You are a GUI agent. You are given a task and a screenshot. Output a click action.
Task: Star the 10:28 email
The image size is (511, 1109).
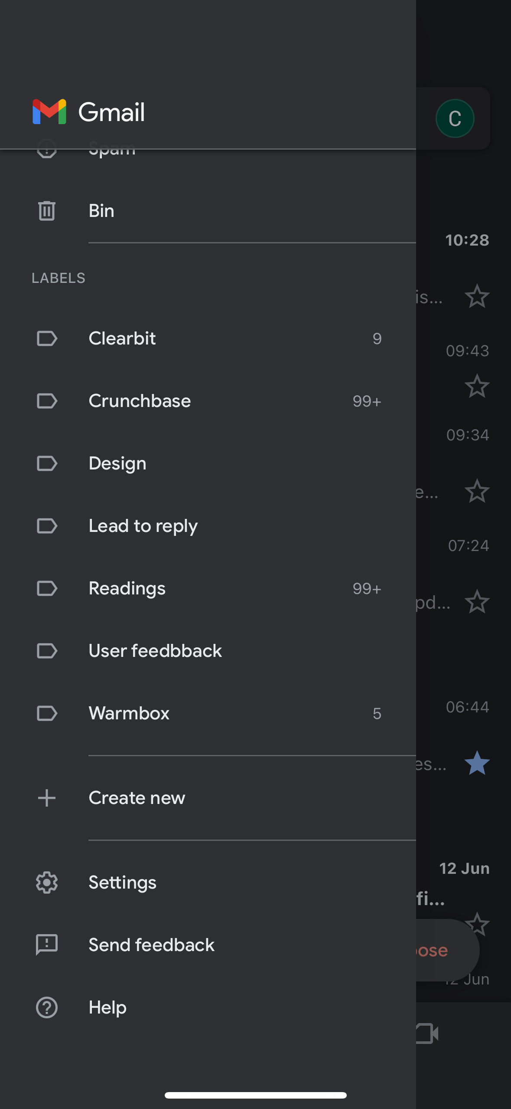(x=477, y=297)
